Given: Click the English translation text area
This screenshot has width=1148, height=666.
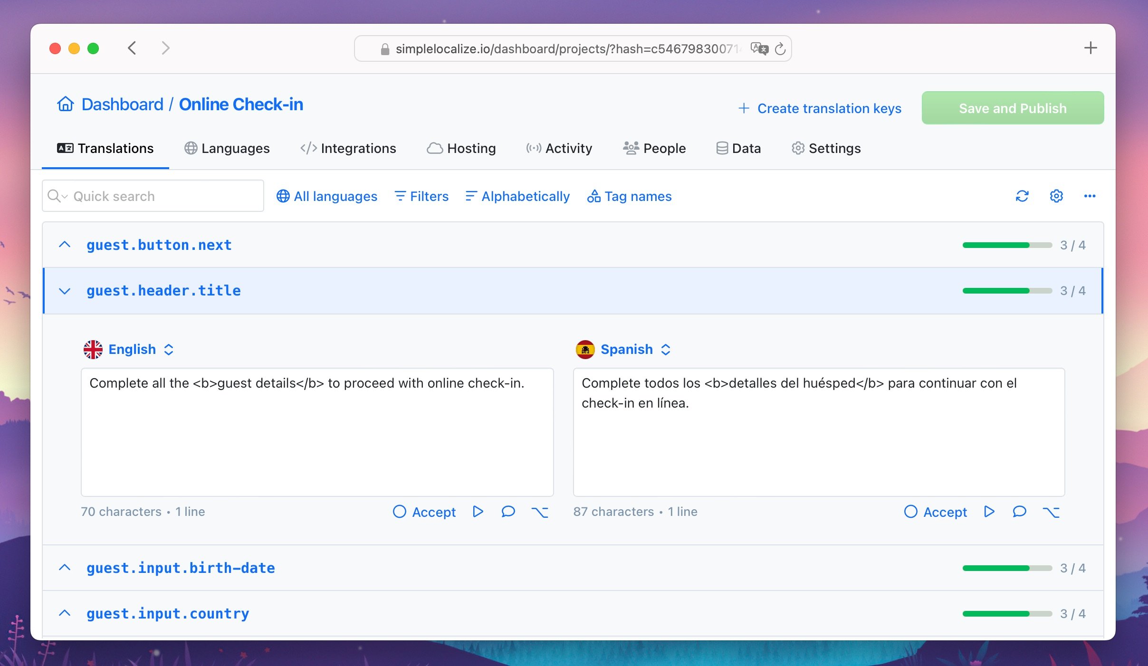Looking at the screenshot, I should tap(317, 432).
